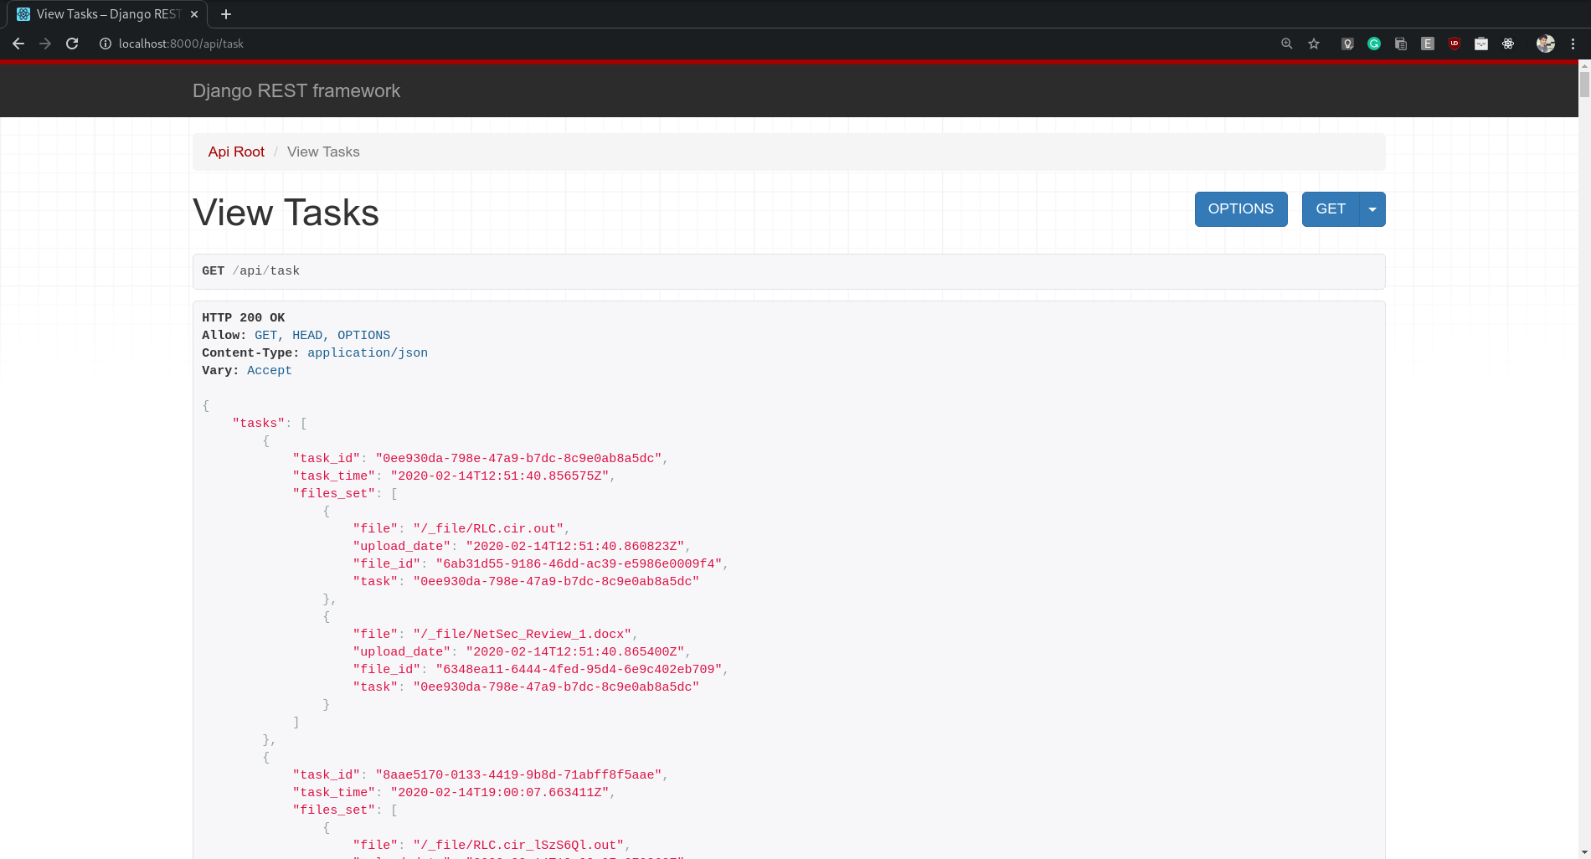Click the upload_date 12:51:40.865400Z value
This screenshot has width=1591, height=859.
[x=575, y=652]
